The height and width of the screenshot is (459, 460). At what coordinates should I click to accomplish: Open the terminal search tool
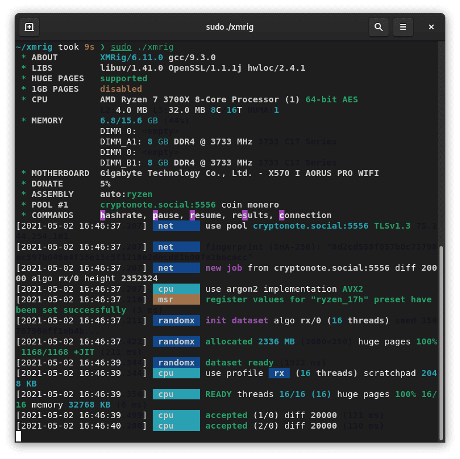[x=379, y=27]
